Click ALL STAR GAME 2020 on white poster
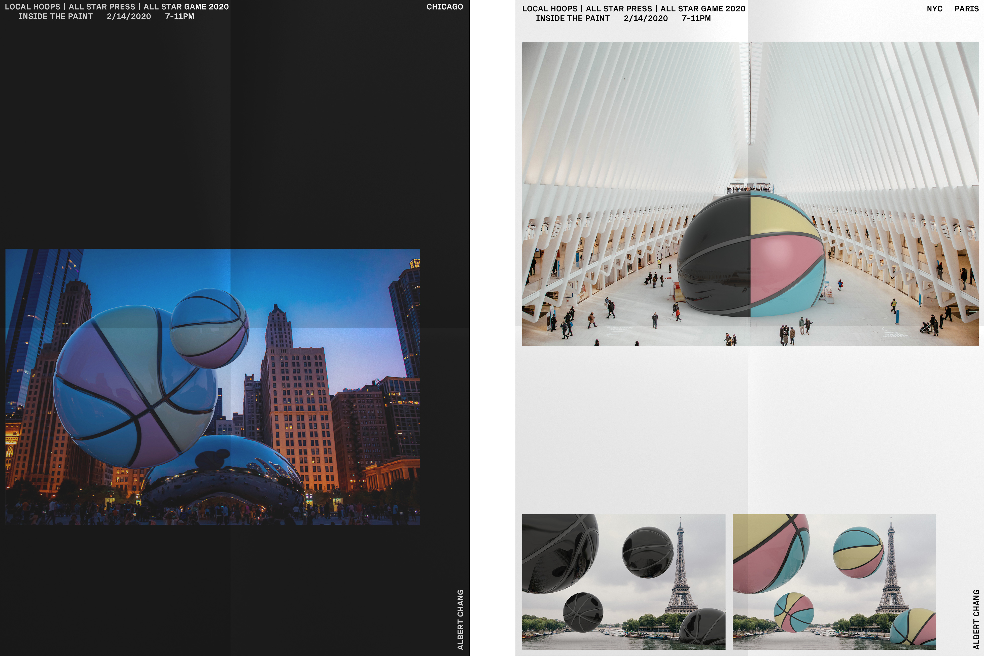Viewport: 984px width, 656px height. 702,9
